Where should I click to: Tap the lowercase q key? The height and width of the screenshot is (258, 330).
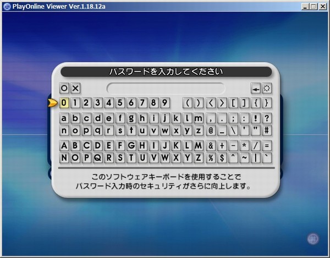[x=98, y=130]
